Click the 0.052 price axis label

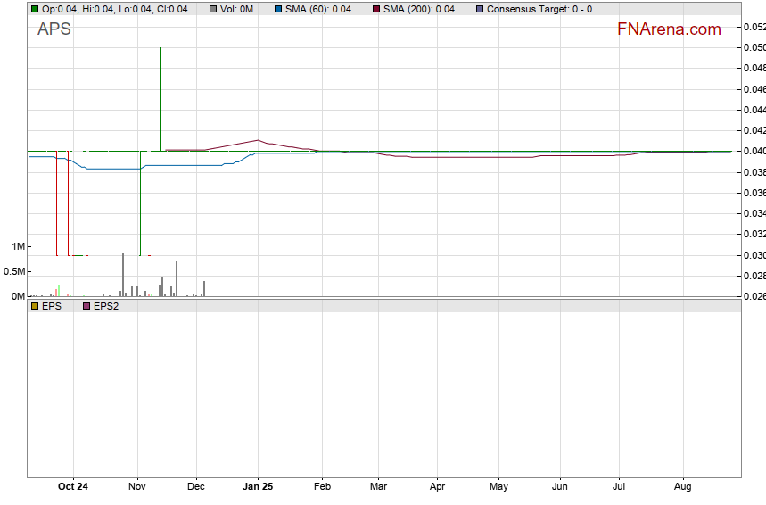click(x=754, y=27)
